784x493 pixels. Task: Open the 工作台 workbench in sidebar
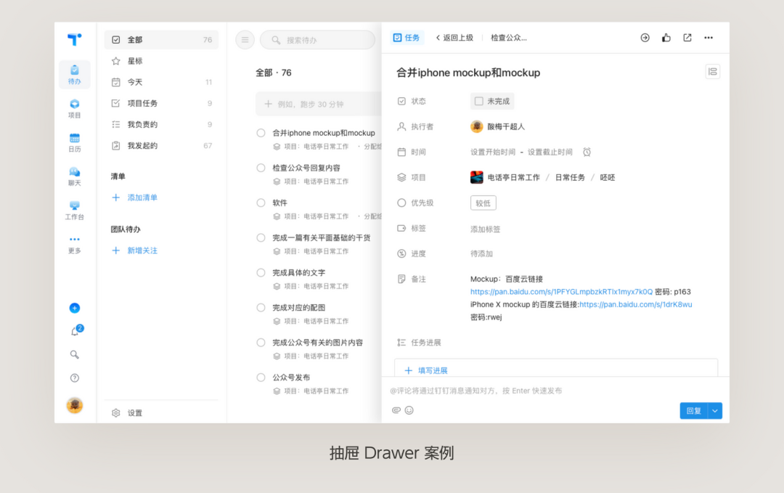75,211
